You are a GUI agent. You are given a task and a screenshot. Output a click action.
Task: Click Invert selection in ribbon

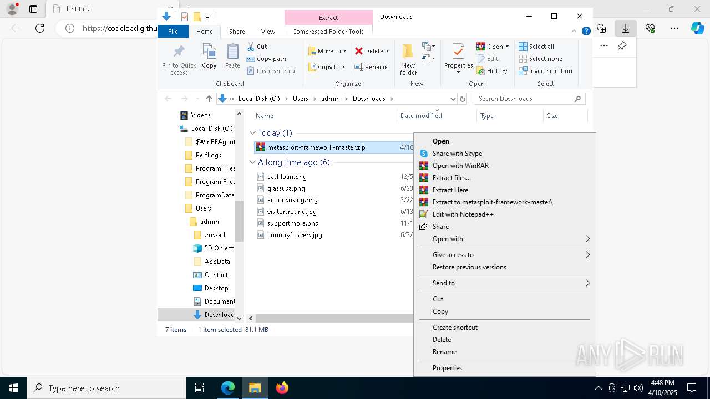point(545,71)
